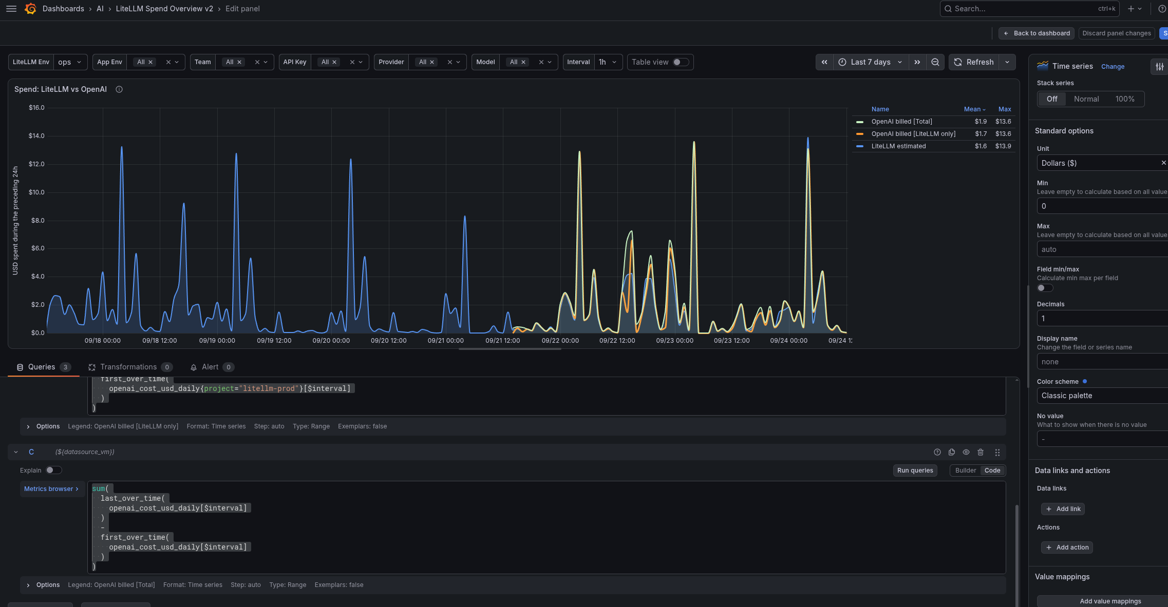Show panel description info icon
The width and height of the screenshot is (1168, 607).
119,89
